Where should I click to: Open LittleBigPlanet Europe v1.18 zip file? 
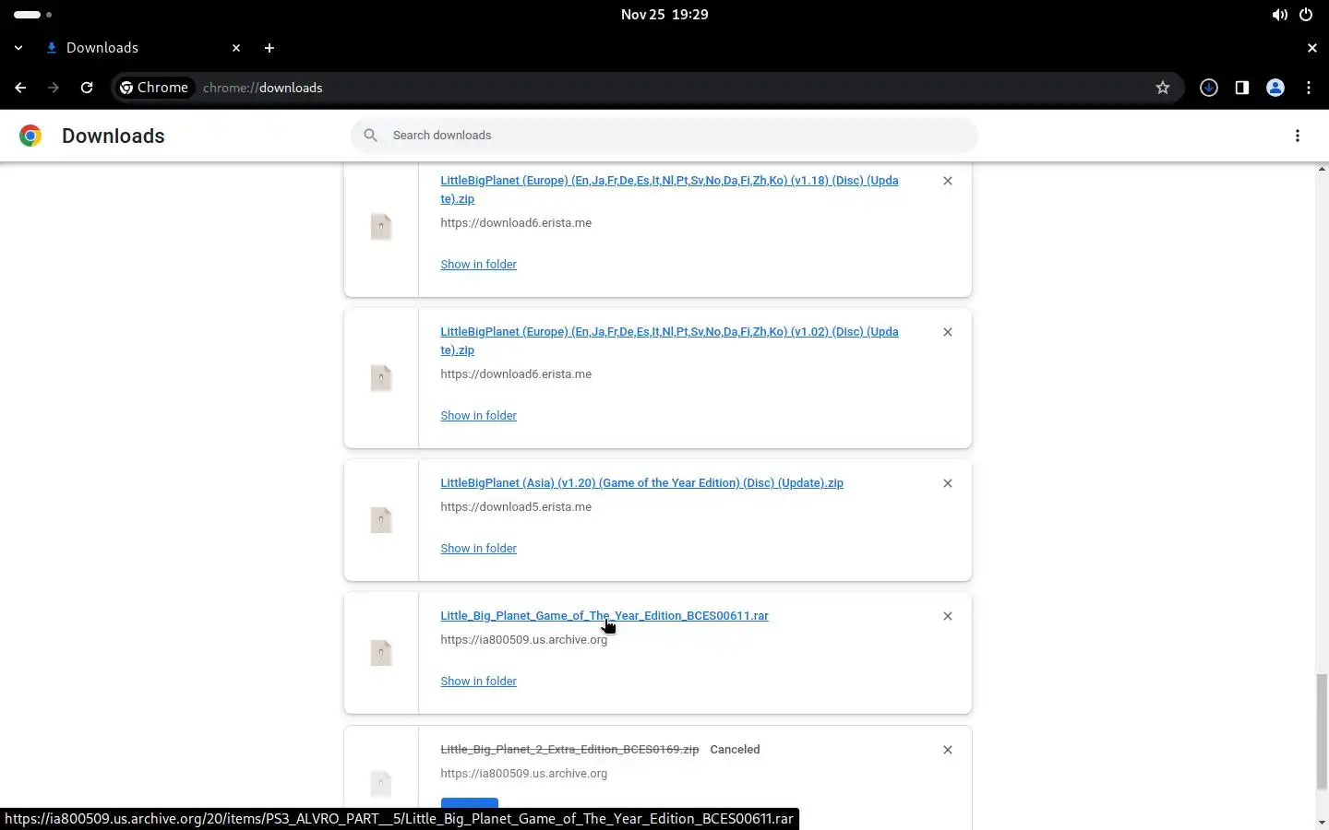point(669,190)
